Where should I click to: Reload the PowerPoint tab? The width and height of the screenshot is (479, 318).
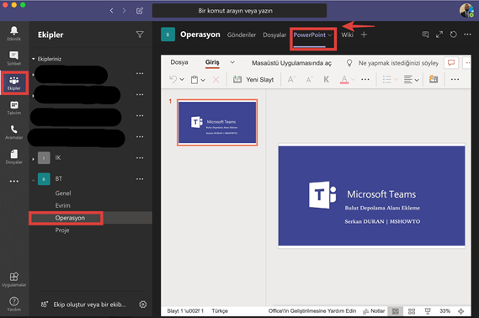click(454, 34)
